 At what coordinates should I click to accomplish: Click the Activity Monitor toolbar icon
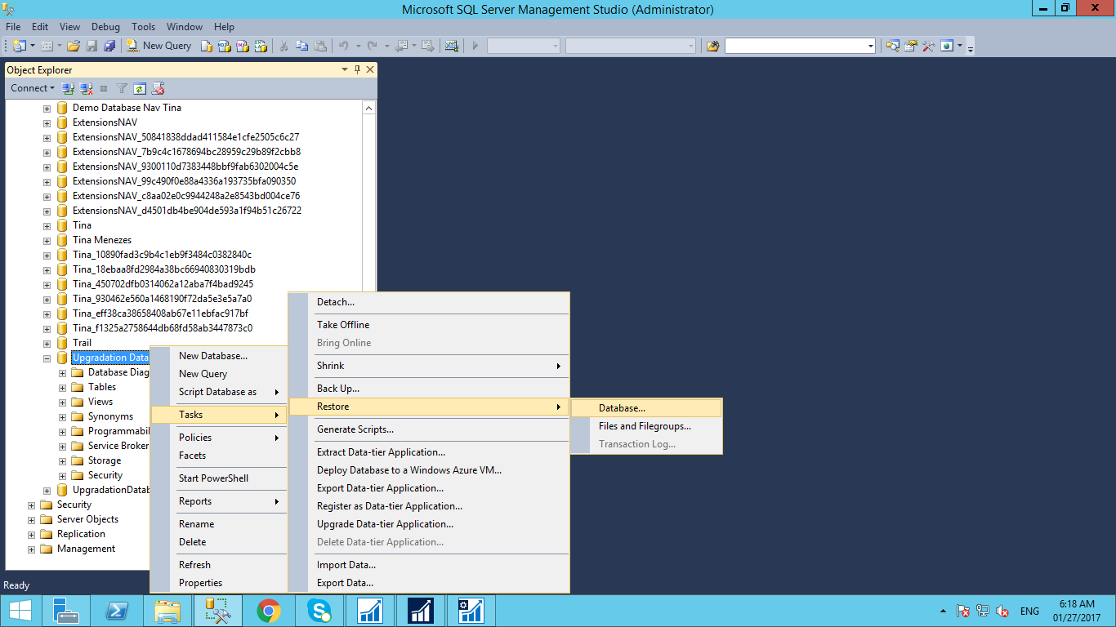pyautogui.click(x=451, y=46)
